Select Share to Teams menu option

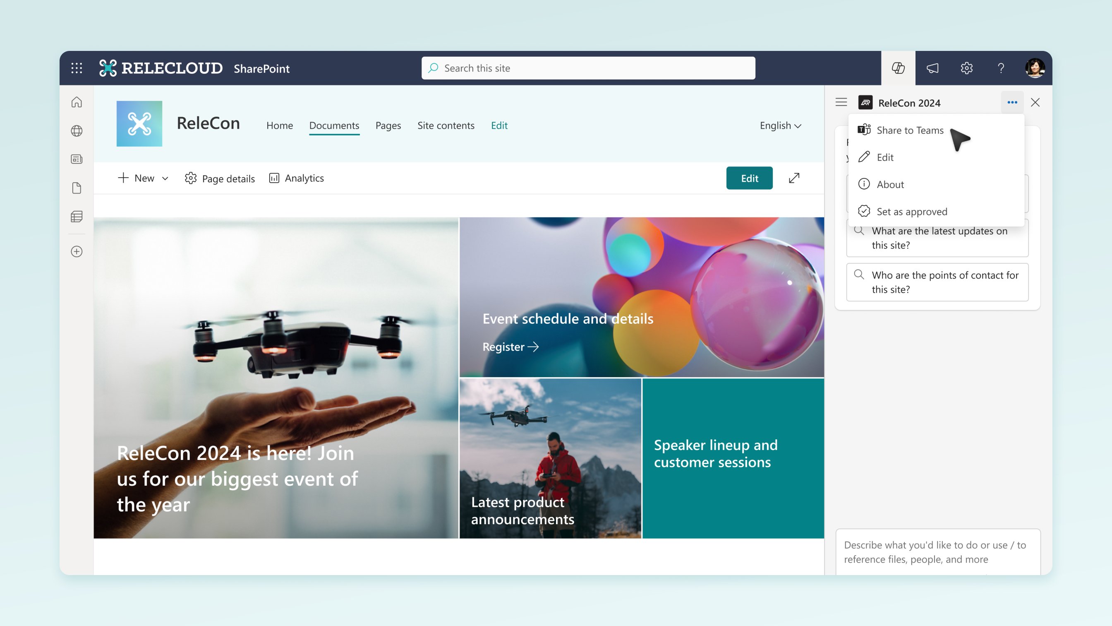pos(910,129)
